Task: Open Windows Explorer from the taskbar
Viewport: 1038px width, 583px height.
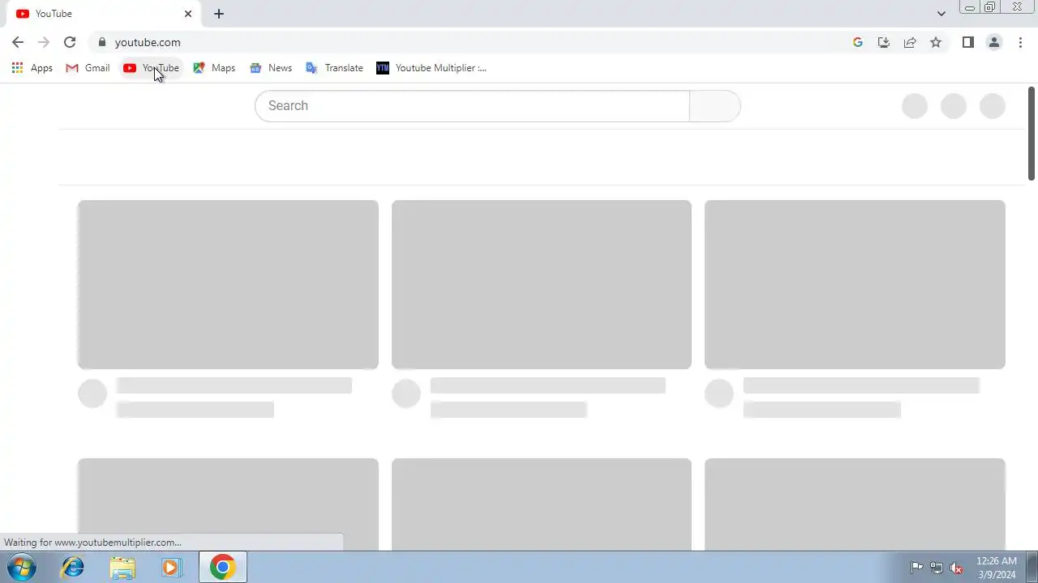Action: coord(122,568)
